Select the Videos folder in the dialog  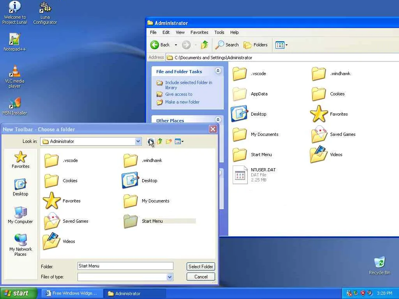[59, 241]
